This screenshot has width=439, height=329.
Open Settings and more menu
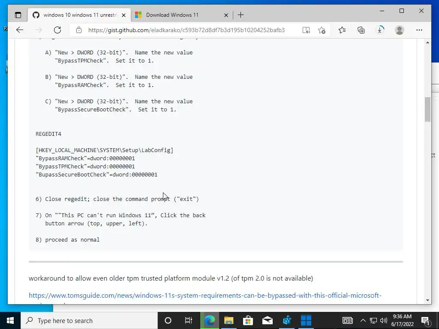coord(419,30)
